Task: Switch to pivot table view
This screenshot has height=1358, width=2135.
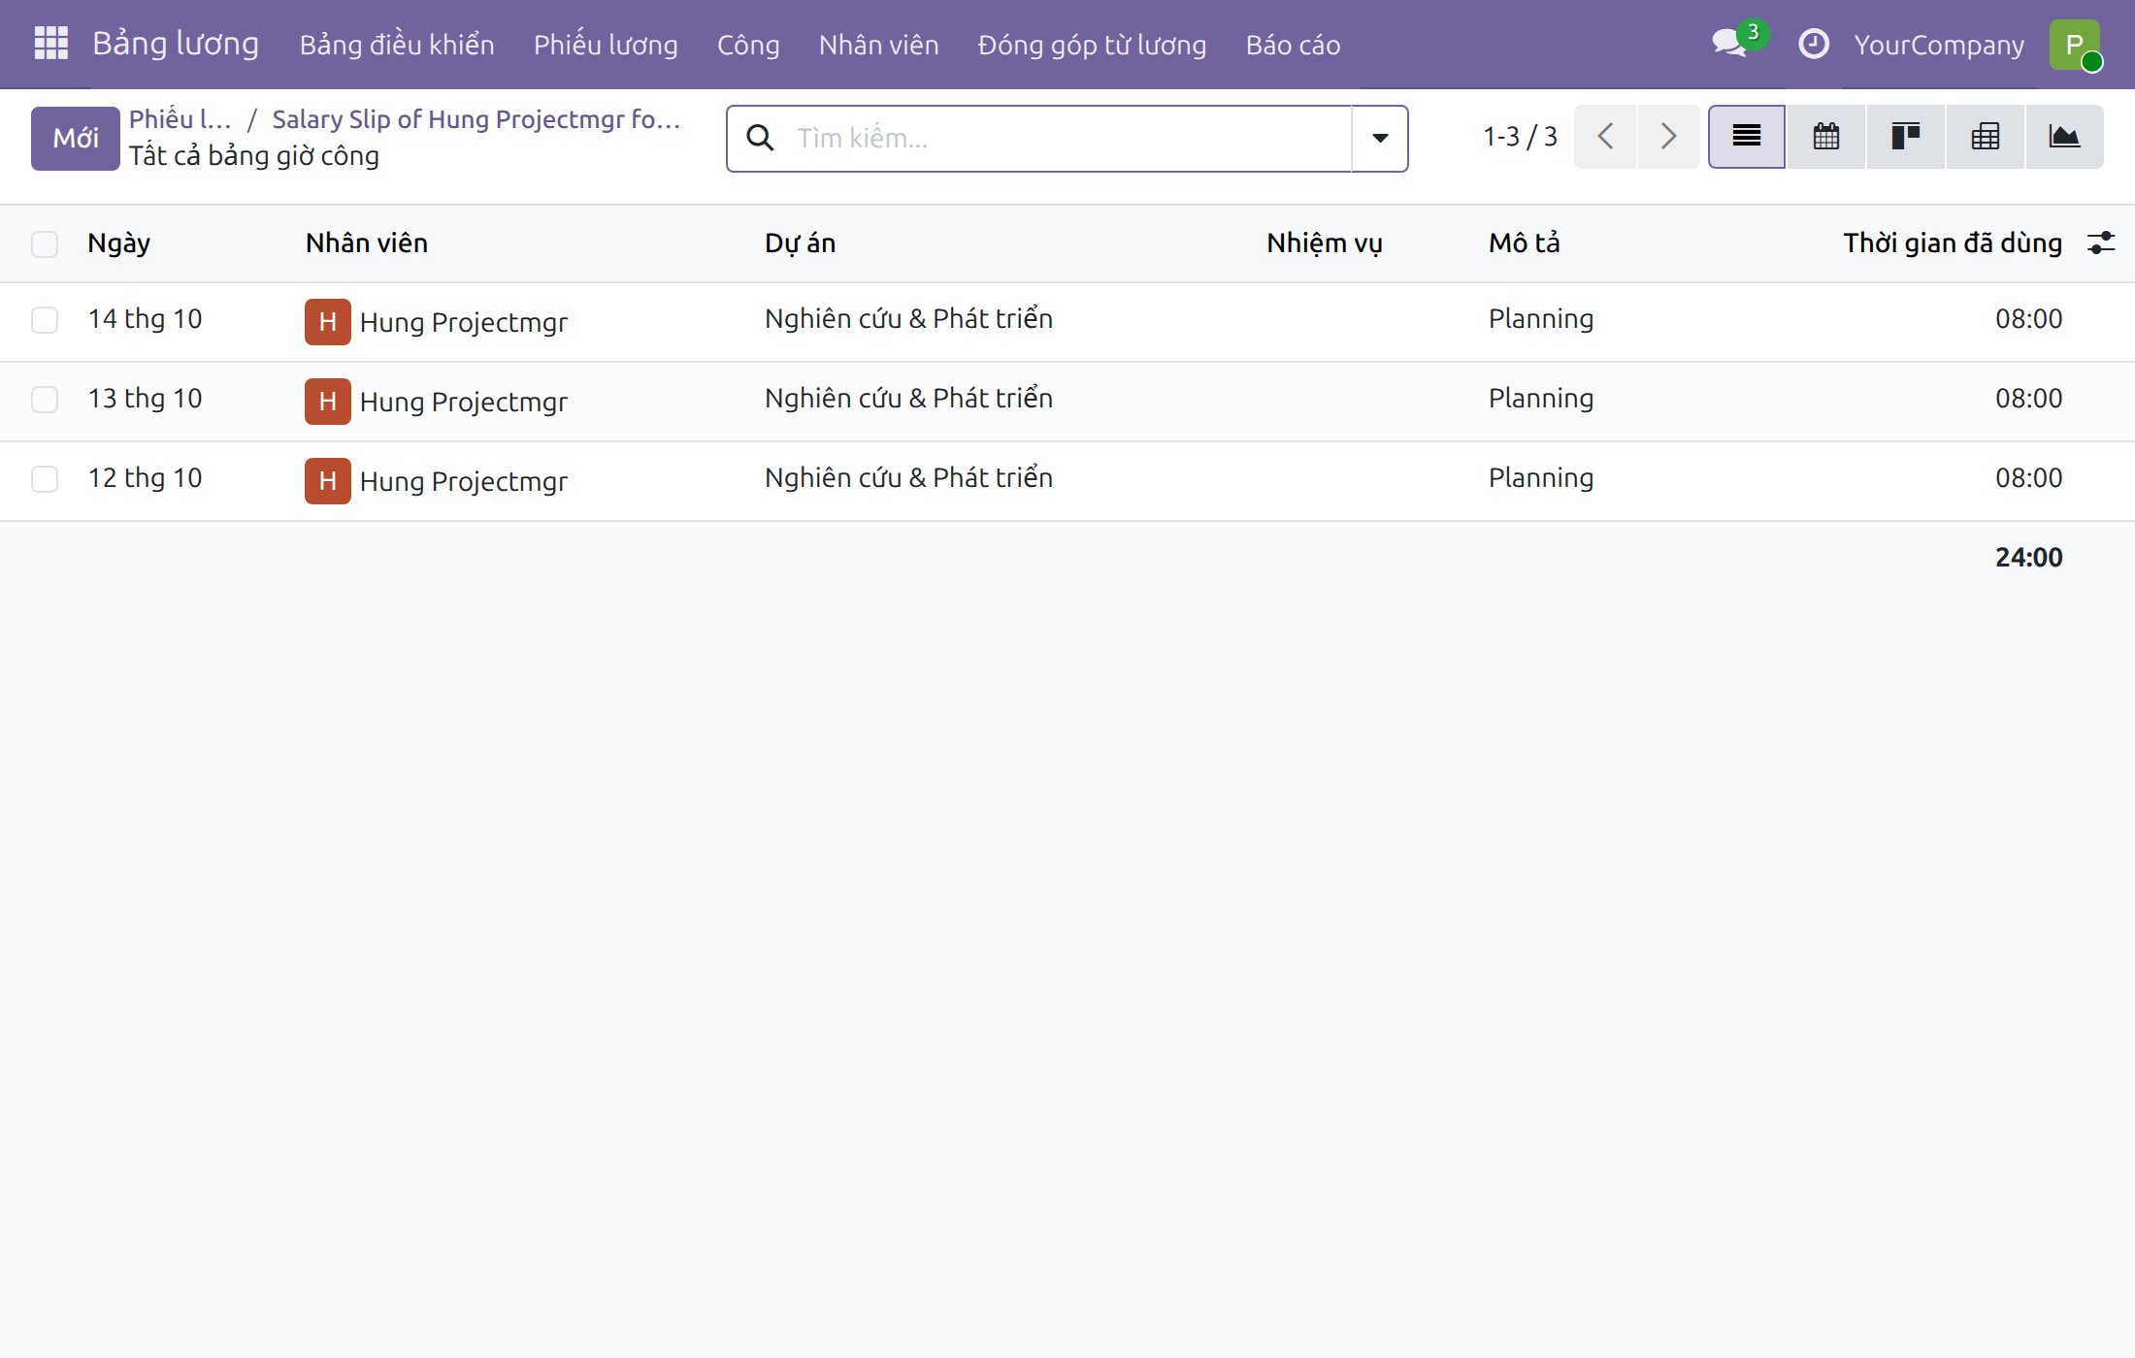Action: point(1985,137)
